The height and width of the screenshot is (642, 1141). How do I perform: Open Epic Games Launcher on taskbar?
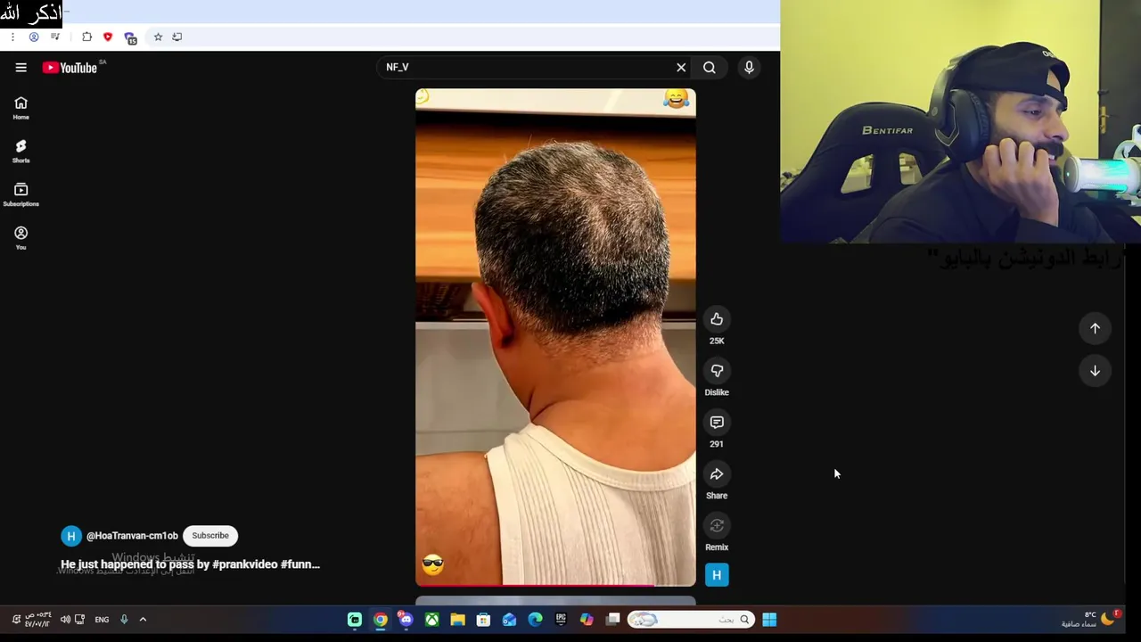pos(561,620)
